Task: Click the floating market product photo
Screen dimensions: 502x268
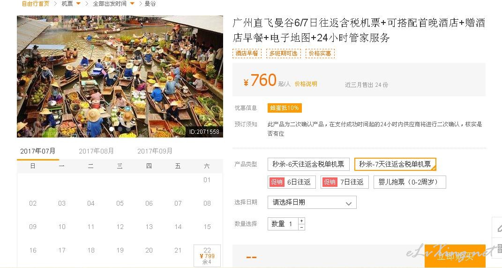Action: pyautogui.click(x=120, y=77)
